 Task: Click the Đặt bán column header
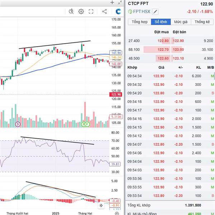point(180,32)
